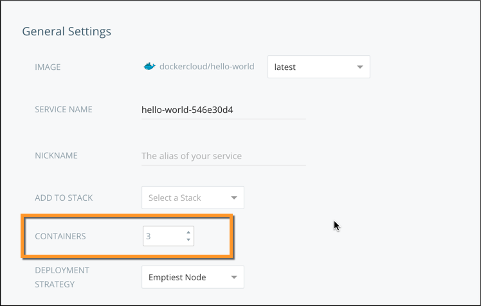Open the 'latest' image tag dropdown
Screen dimensions: 481x306
pyautogui.click(x=318, y=67)
